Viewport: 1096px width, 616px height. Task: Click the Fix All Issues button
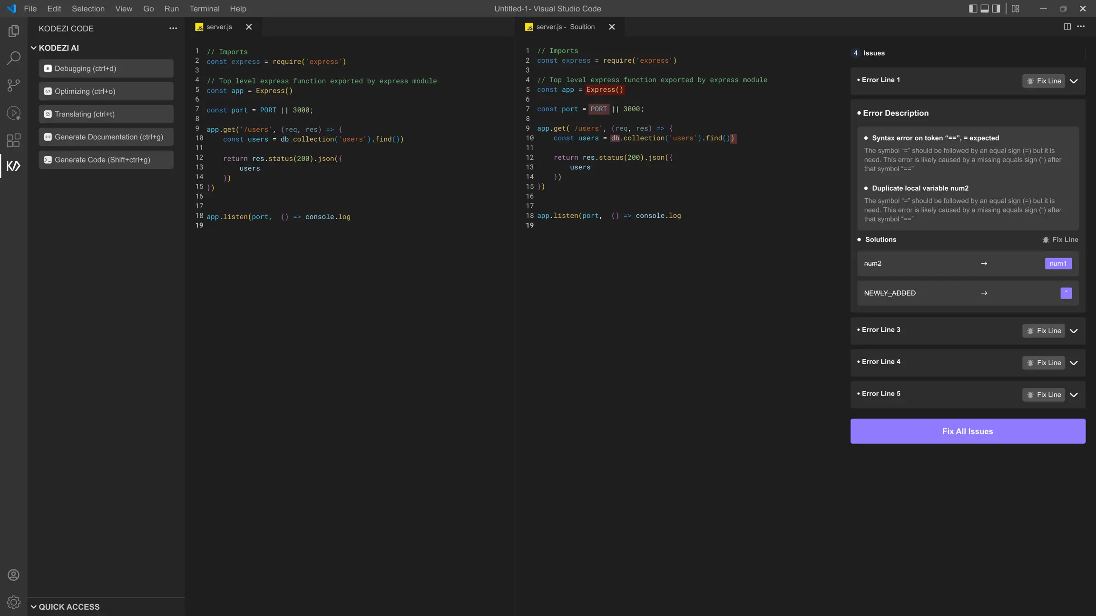[x=968, y=431]
